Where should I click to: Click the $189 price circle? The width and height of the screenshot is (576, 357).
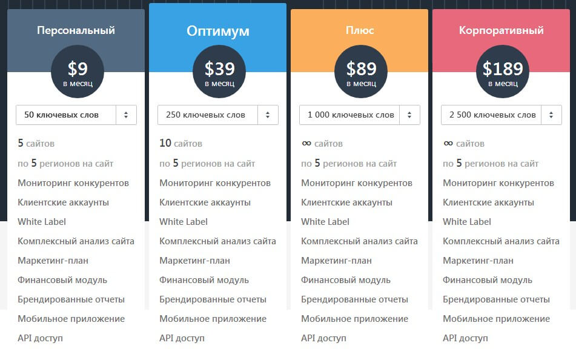tap(502, 72)
